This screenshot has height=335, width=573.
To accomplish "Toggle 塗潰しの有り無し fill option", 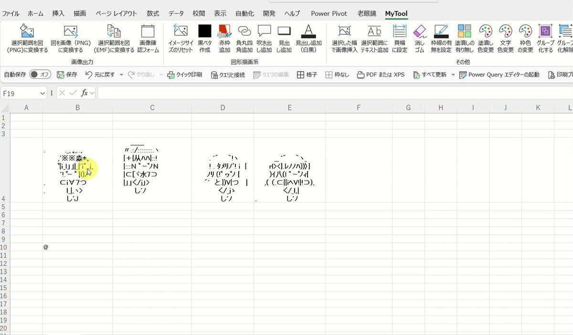I will 464,32.
